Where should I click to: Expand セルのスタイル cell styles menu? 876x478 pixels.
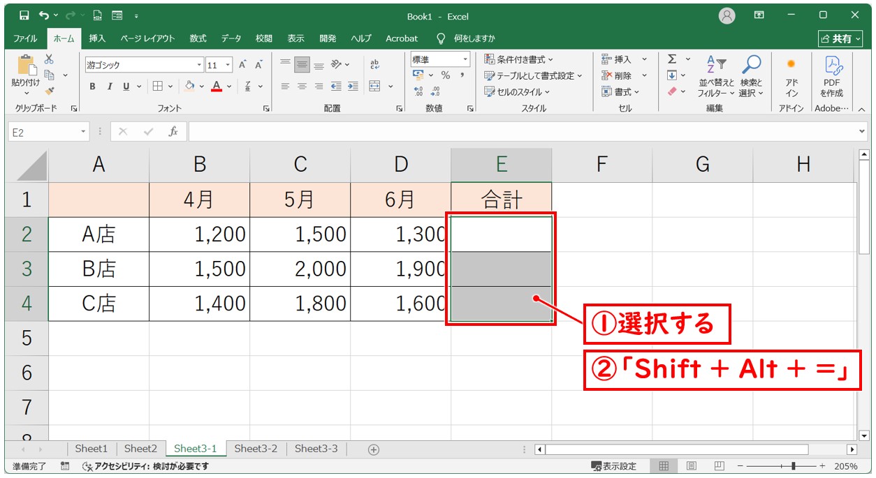click(517, 91)
